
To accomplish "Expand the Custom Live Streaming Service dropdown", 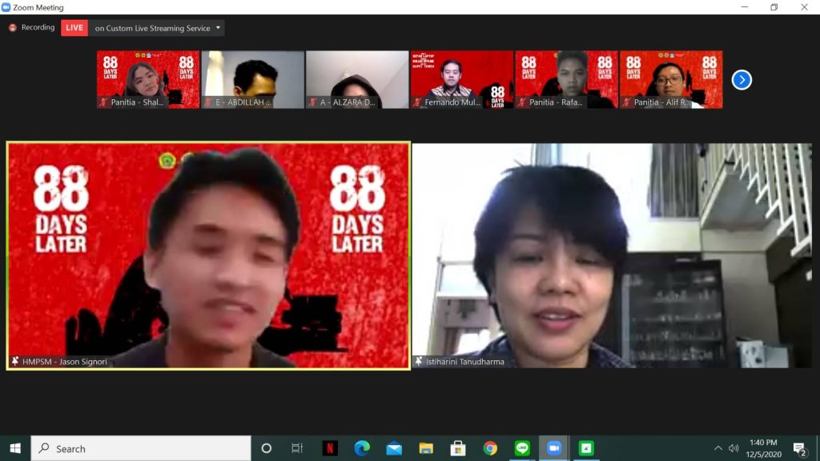I will pyautogui.click(x=219, y=28).
